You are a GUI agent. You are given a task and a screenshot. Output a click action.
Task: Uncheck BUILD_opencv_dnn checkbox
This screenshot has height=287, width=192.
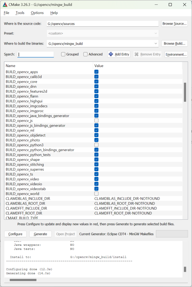tap(96, 86)
